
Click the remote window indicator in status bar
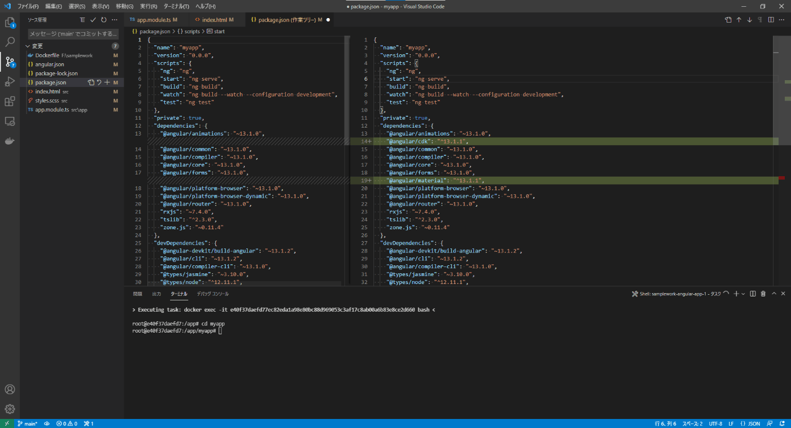pos(6,423)
